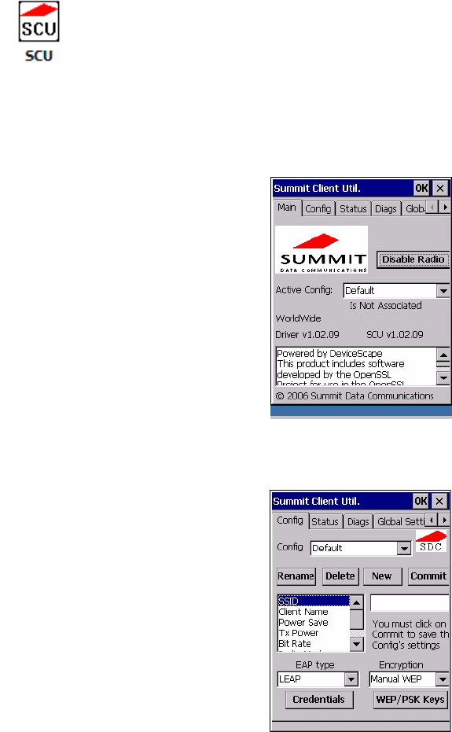Expand the Config profile dropdown in lower window
The height and width of the screenshot is (732, 452).
tap(361, 547)
